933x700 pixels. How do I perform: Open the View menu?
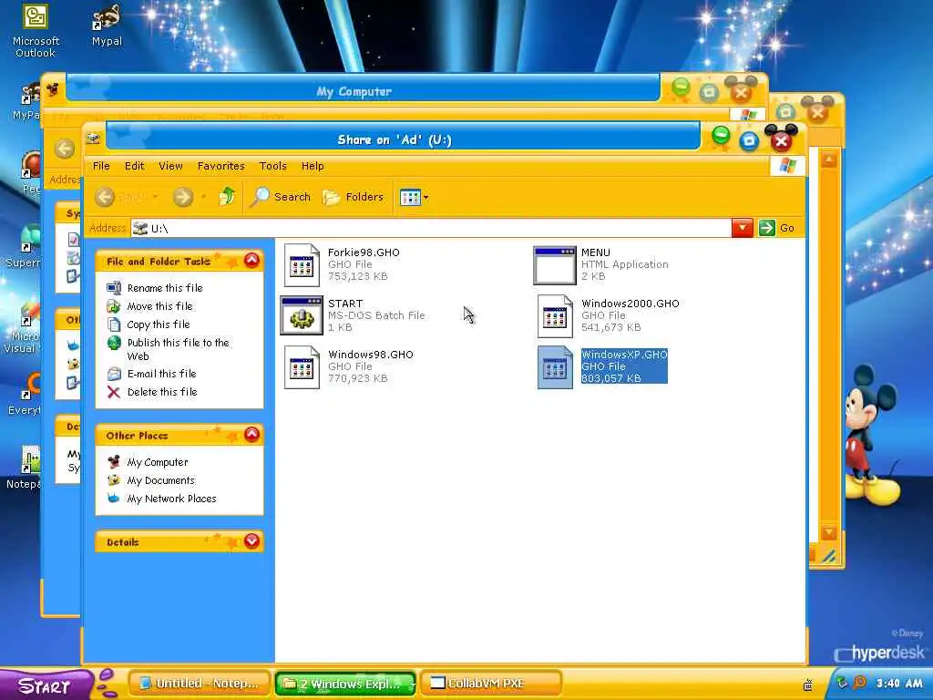[170, 166]
